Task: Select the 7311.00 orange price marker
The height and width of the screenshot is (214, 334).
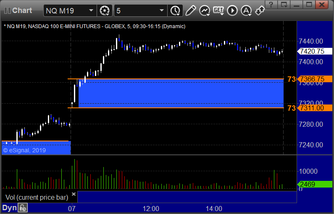Action: pyautogui.click(x=315, y=108)
